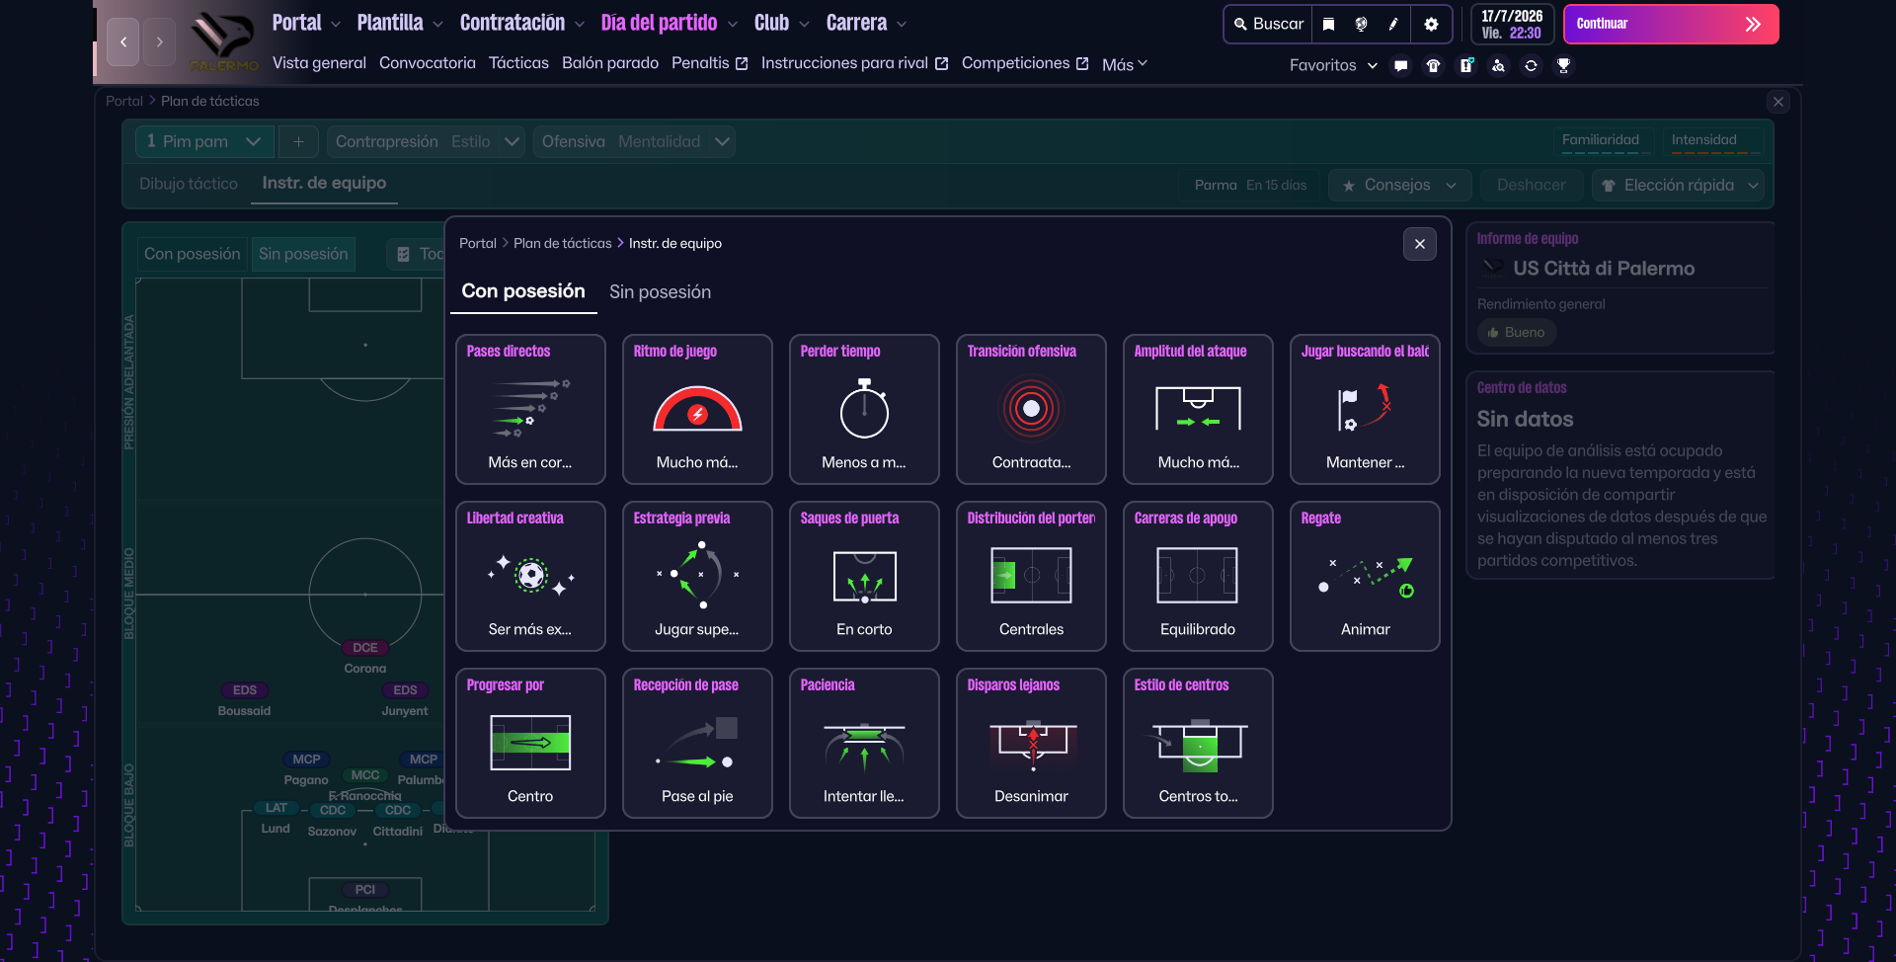Expand the Contrapresión Estilo dropdown

pos(427,142)
